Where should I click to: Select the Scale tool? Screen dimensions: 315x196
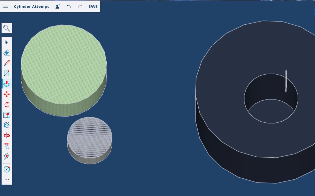7,115
